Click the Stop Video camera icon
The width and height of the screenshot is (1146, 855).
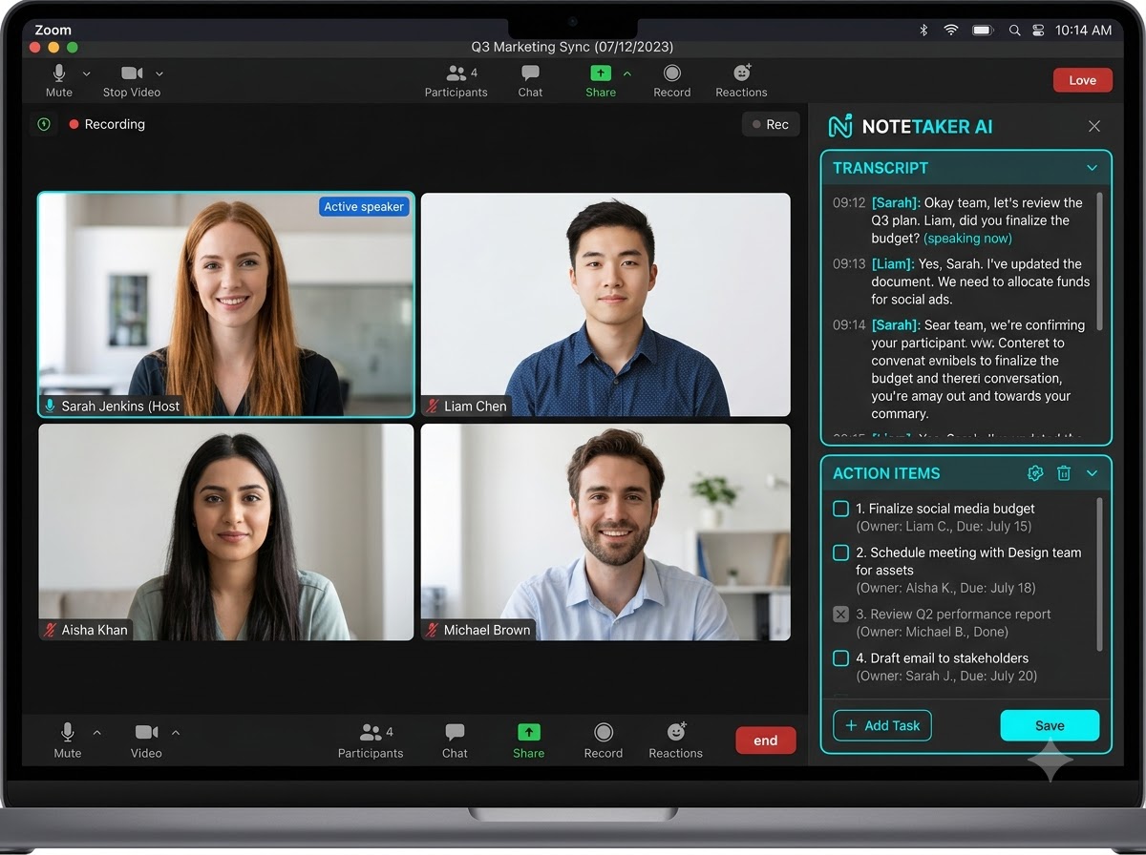[x=132, y=73]
